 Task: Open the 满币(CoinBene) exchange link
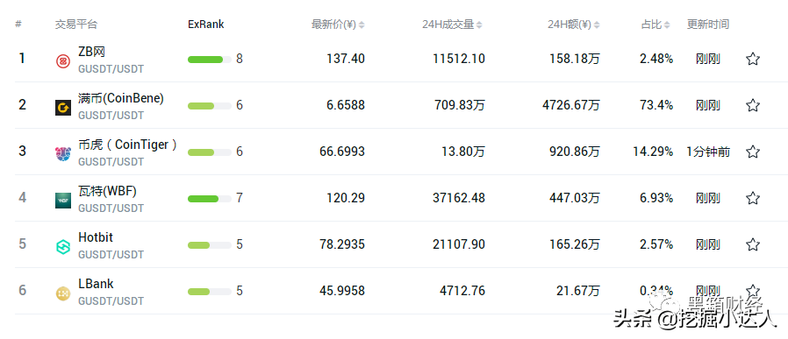tap(121, 98)
